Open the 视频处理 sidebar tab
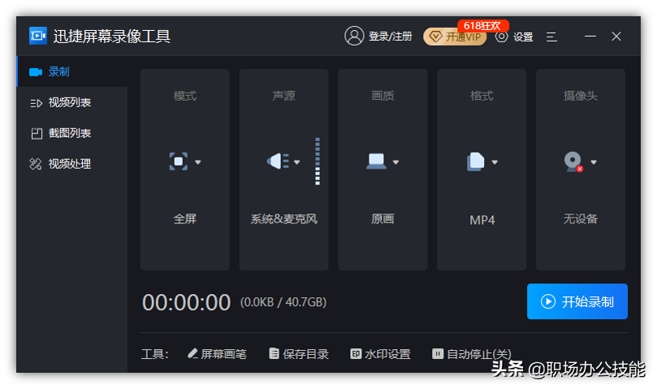 [x=71, y=164]
